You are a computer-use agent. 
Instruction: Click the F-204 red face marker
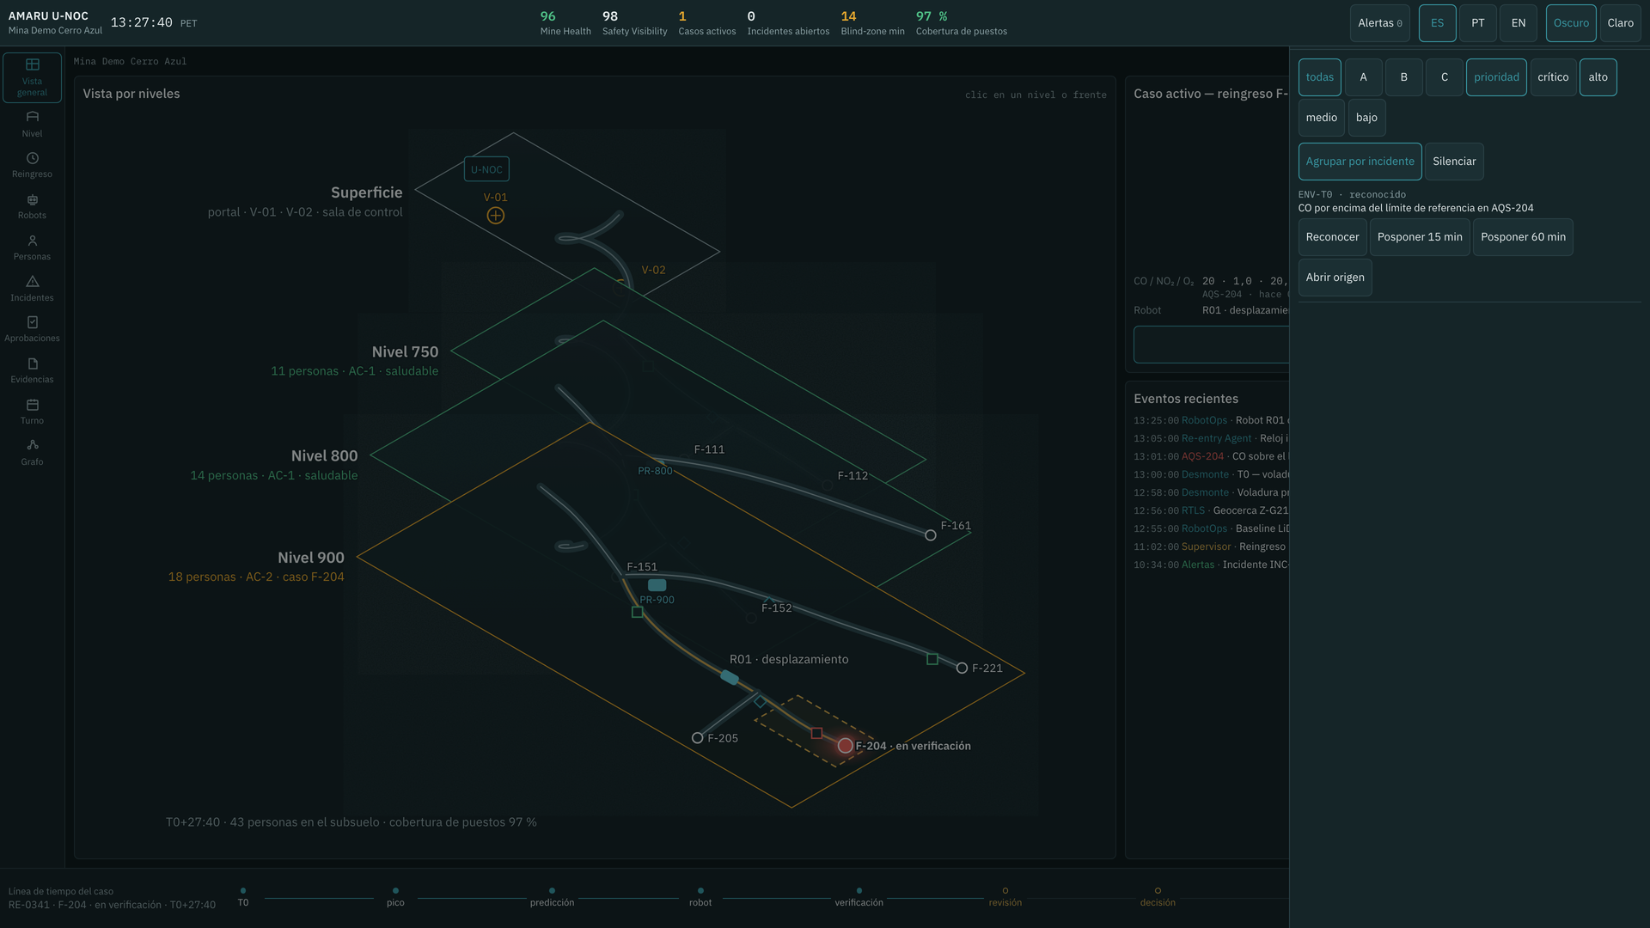point(846,746)
